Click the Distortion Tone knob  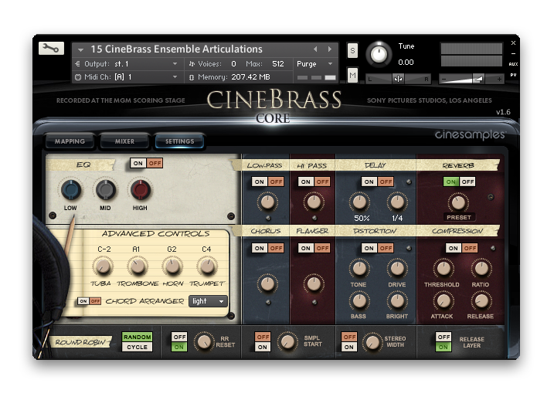point(359,269)
